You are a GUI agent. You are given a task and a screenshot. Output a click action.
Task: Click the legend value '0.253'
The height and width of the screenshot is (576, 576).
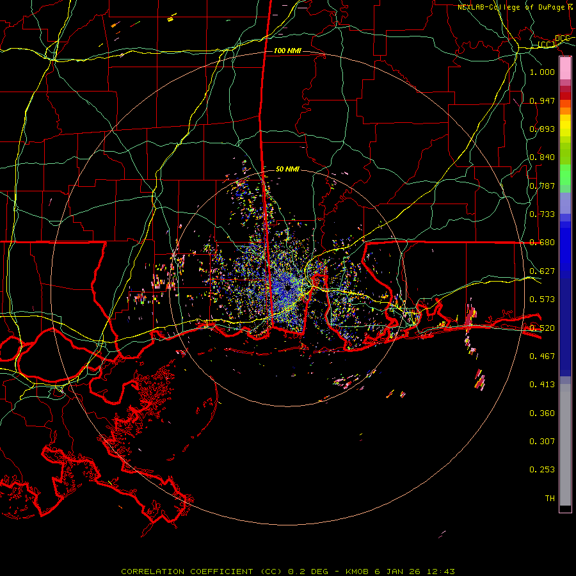tap(542, 470)
